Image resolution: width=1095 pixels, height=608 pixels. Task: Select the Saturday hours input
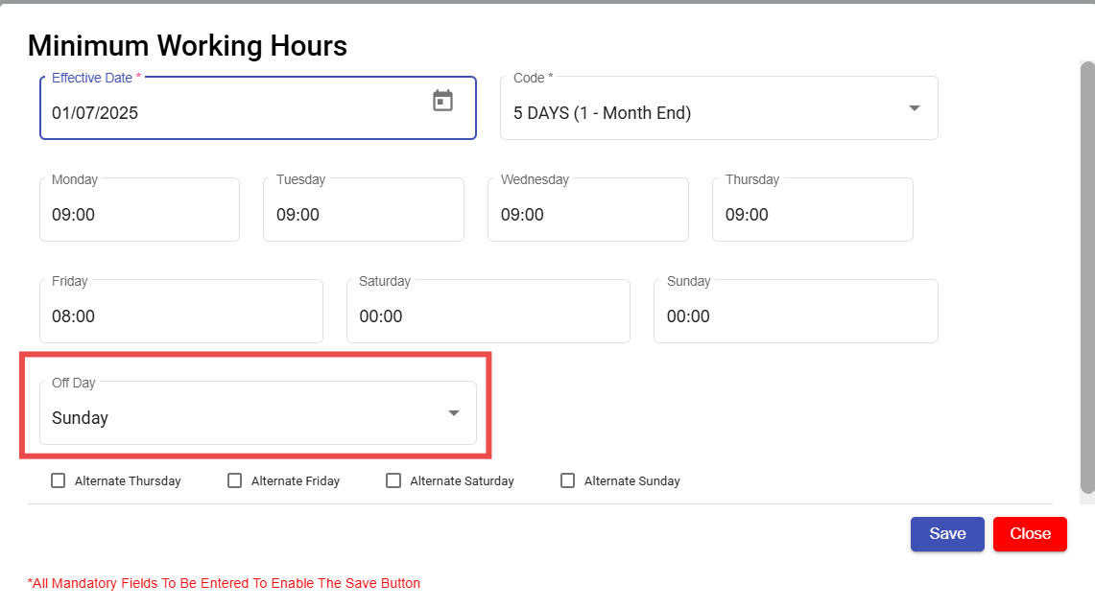pos(488,316)
